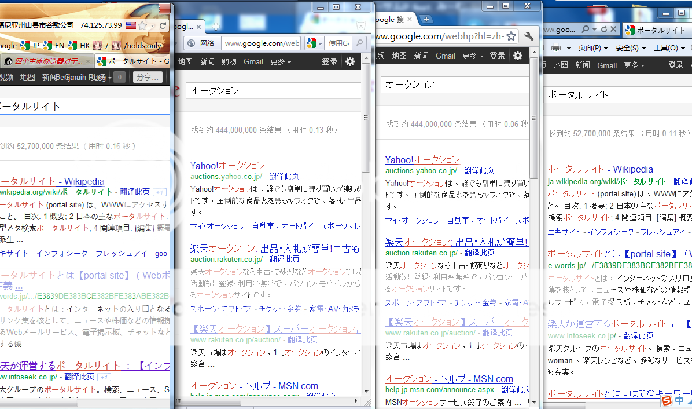Open the EN Google bookmark in Firefox
This screenshot has height=409, width=692.
pyautogui.click(x=53, y=45)
